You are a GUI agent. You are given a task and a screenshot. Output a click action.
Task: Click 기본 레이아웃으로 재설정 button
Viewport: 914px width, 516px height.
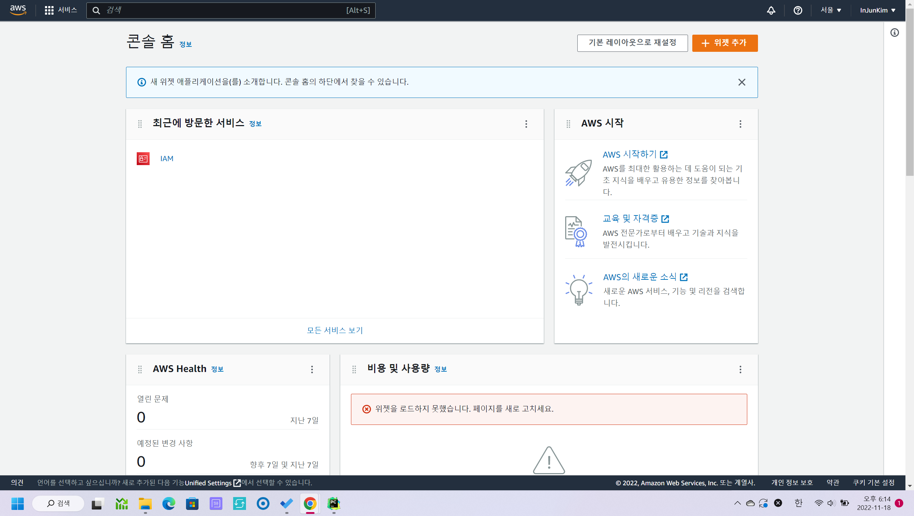point(632,43)
